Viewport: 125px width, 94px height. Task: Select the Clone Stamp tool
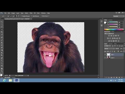(2, 43)
